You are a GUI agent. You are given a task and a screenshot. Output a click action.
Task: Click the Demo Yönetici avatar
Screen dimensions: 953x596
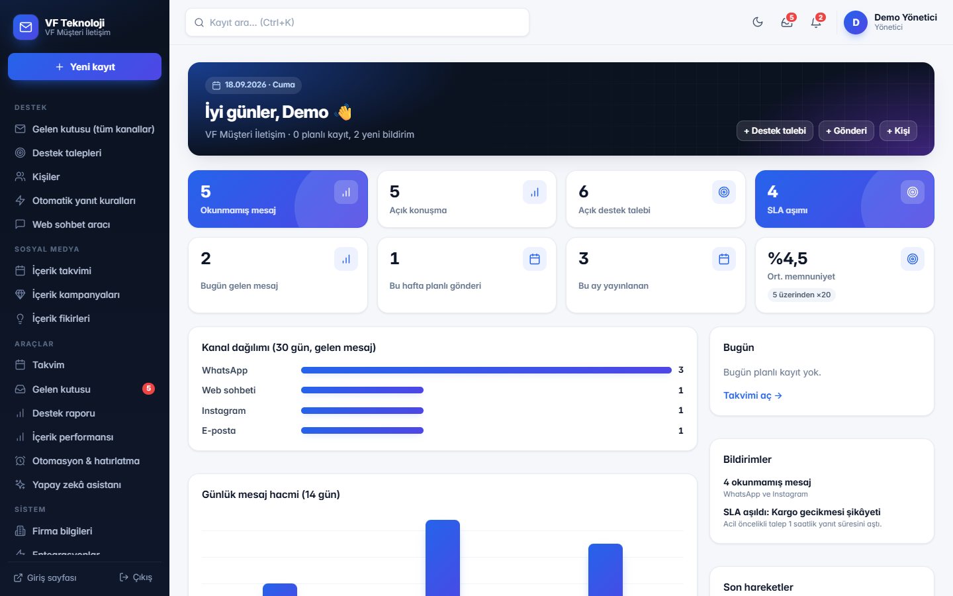856,23
